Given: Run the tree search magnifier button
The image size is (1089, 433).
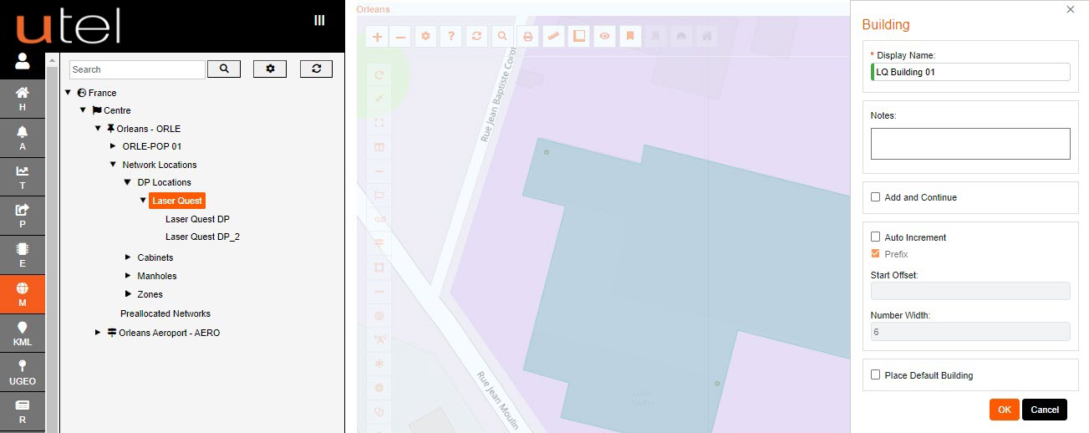Looking at the screenshot, I should click(224, 69).
